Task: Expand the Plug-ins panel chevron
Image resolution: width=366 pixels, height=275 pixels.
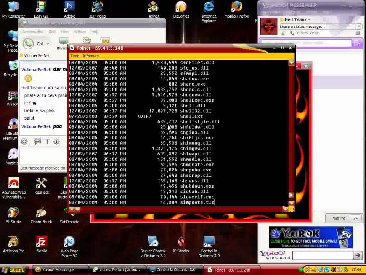Action: (x=356, y=218)
